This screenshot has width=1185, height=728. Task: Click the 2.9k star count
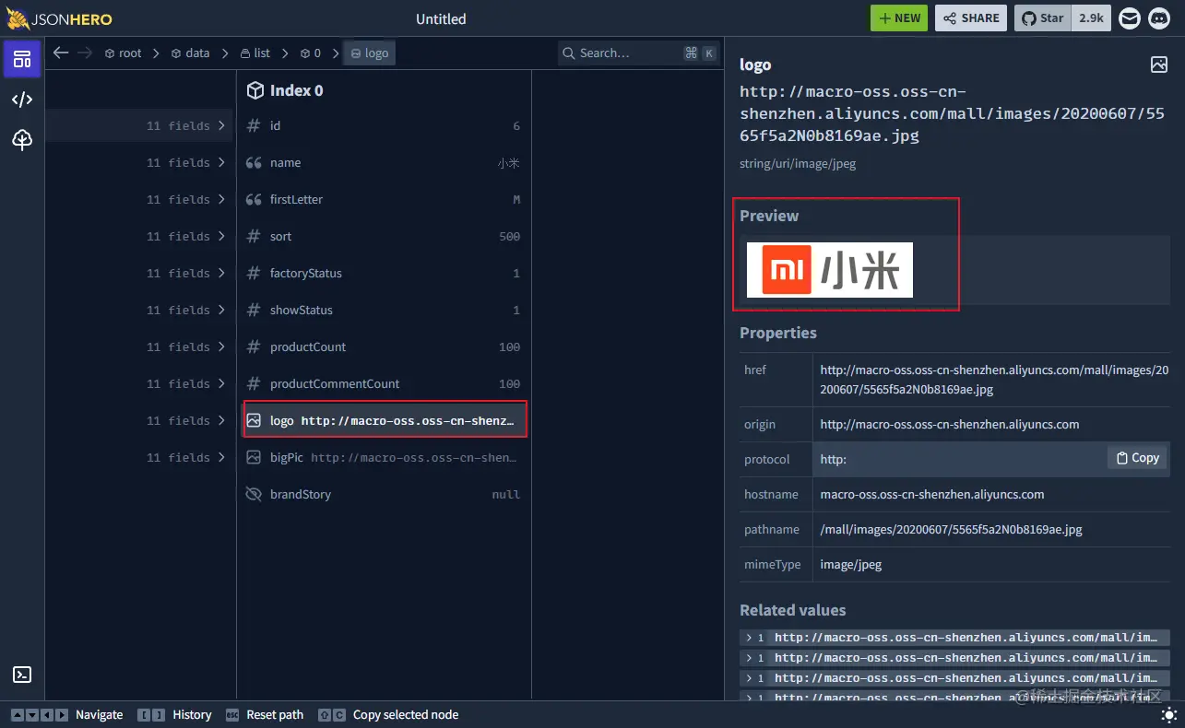click(x=1091, y=18)
